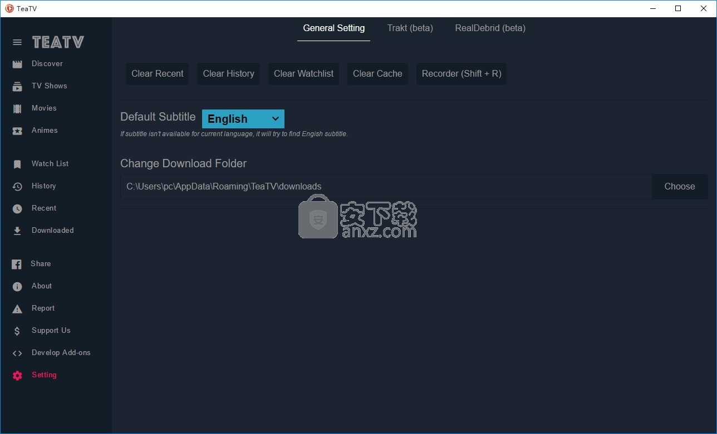Click the Downloaded arrow icon
This screenshot has width=717, height=434.
(x=17, y=231)
